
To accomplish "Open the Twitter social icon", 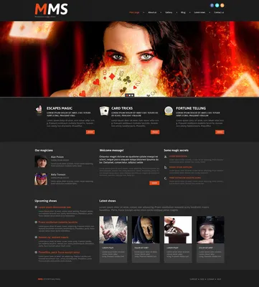I will coord(217,5).
